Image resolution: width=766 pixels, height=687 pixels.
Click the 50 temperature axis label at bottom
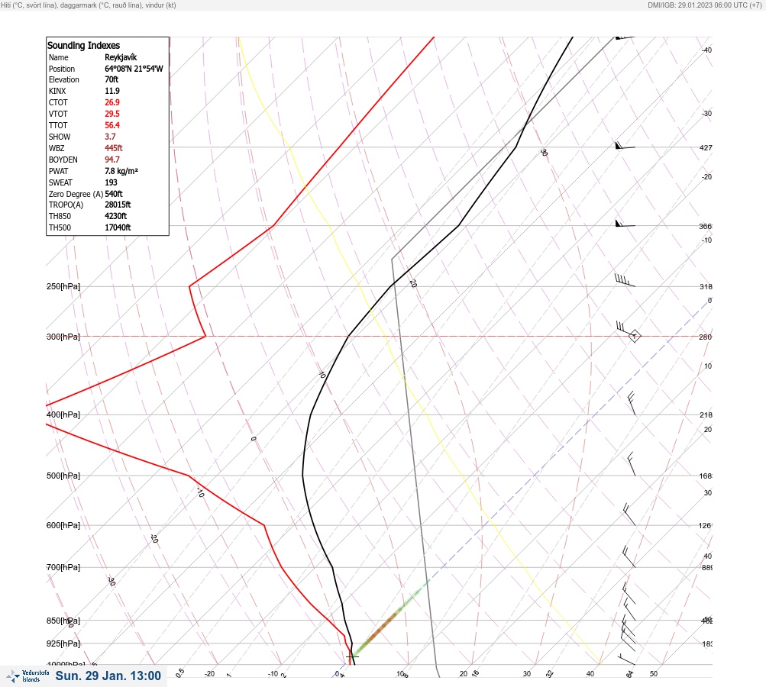point(654,674)
